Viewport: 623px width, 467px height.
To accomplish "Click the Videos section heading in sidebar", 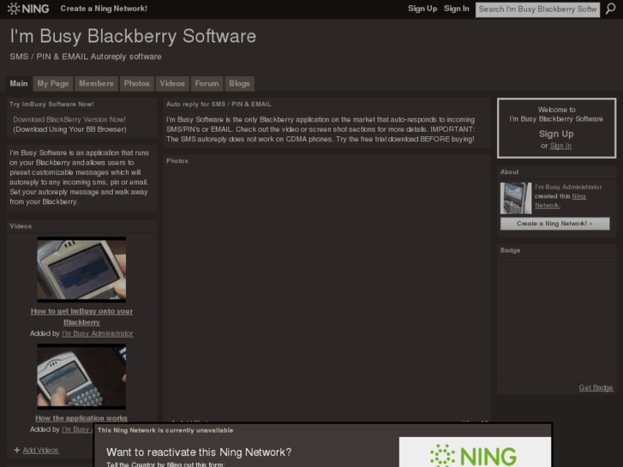I will coord(21,226).
